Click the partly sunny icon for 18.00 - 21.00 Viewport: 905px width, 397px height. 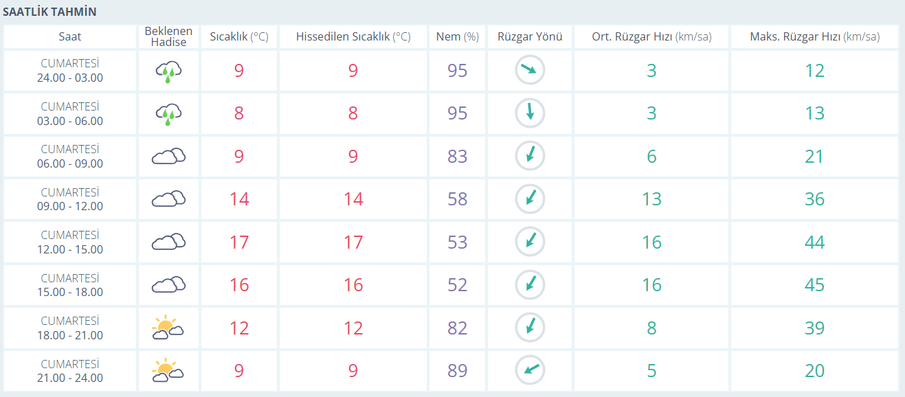168,328
